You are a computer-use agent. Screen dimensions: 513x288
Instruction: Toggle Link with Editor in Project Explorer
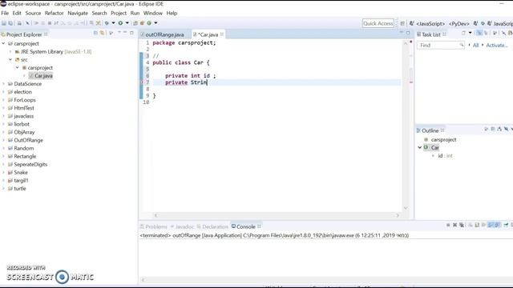tap(102, 33)
